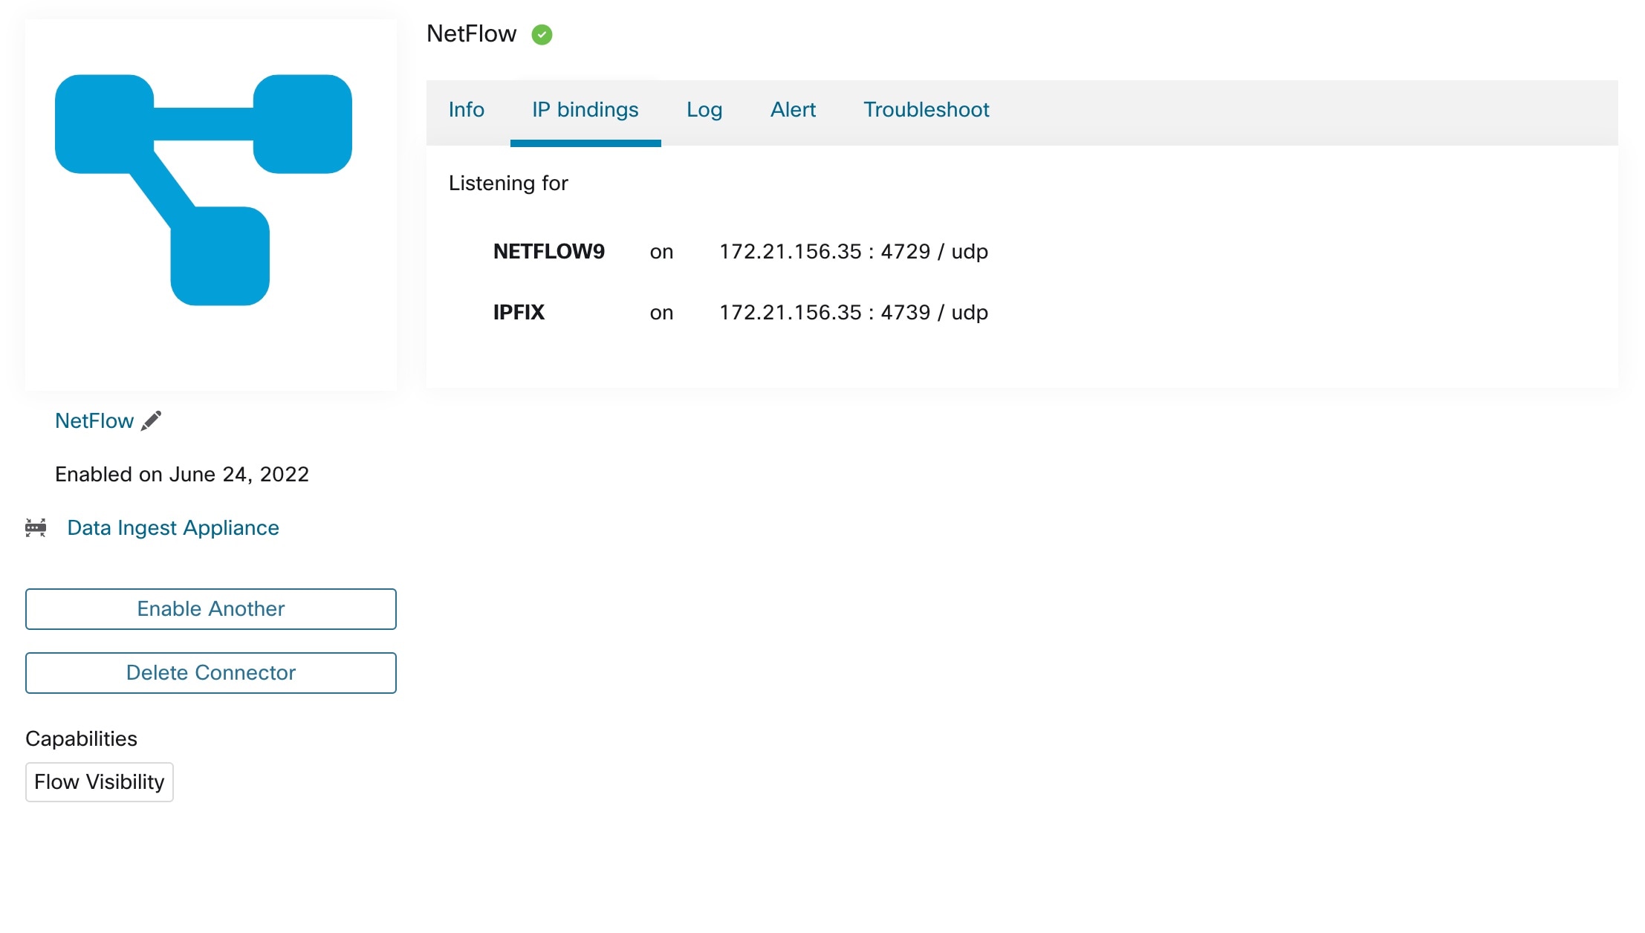
Task: Open the Alert tab
Action: pos(792,109)
